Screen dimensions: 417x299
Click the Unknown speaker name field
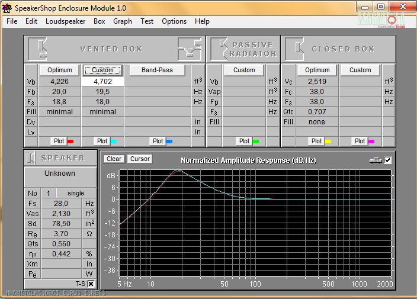(60, 173)
